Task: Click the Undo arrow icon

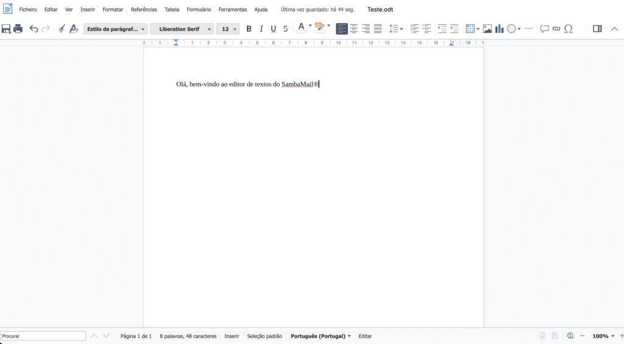Action: pyautogui.click(x=34, y=29)
